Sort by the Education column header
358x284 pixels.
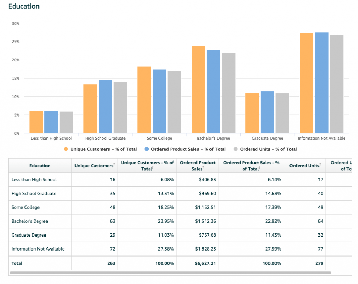click(40, 166)
